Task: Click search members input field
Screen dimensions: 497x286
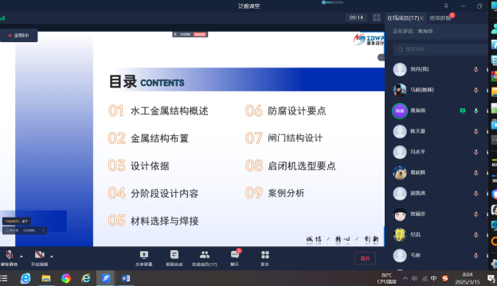Action: (x=440, y=49)
